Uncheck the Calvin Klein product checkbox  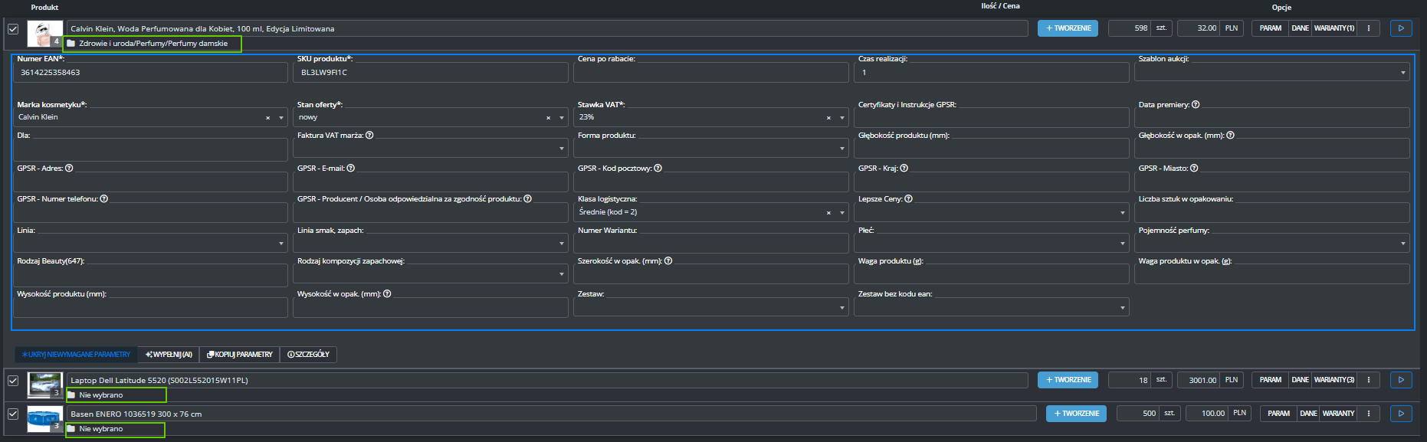tap(13, 29)
